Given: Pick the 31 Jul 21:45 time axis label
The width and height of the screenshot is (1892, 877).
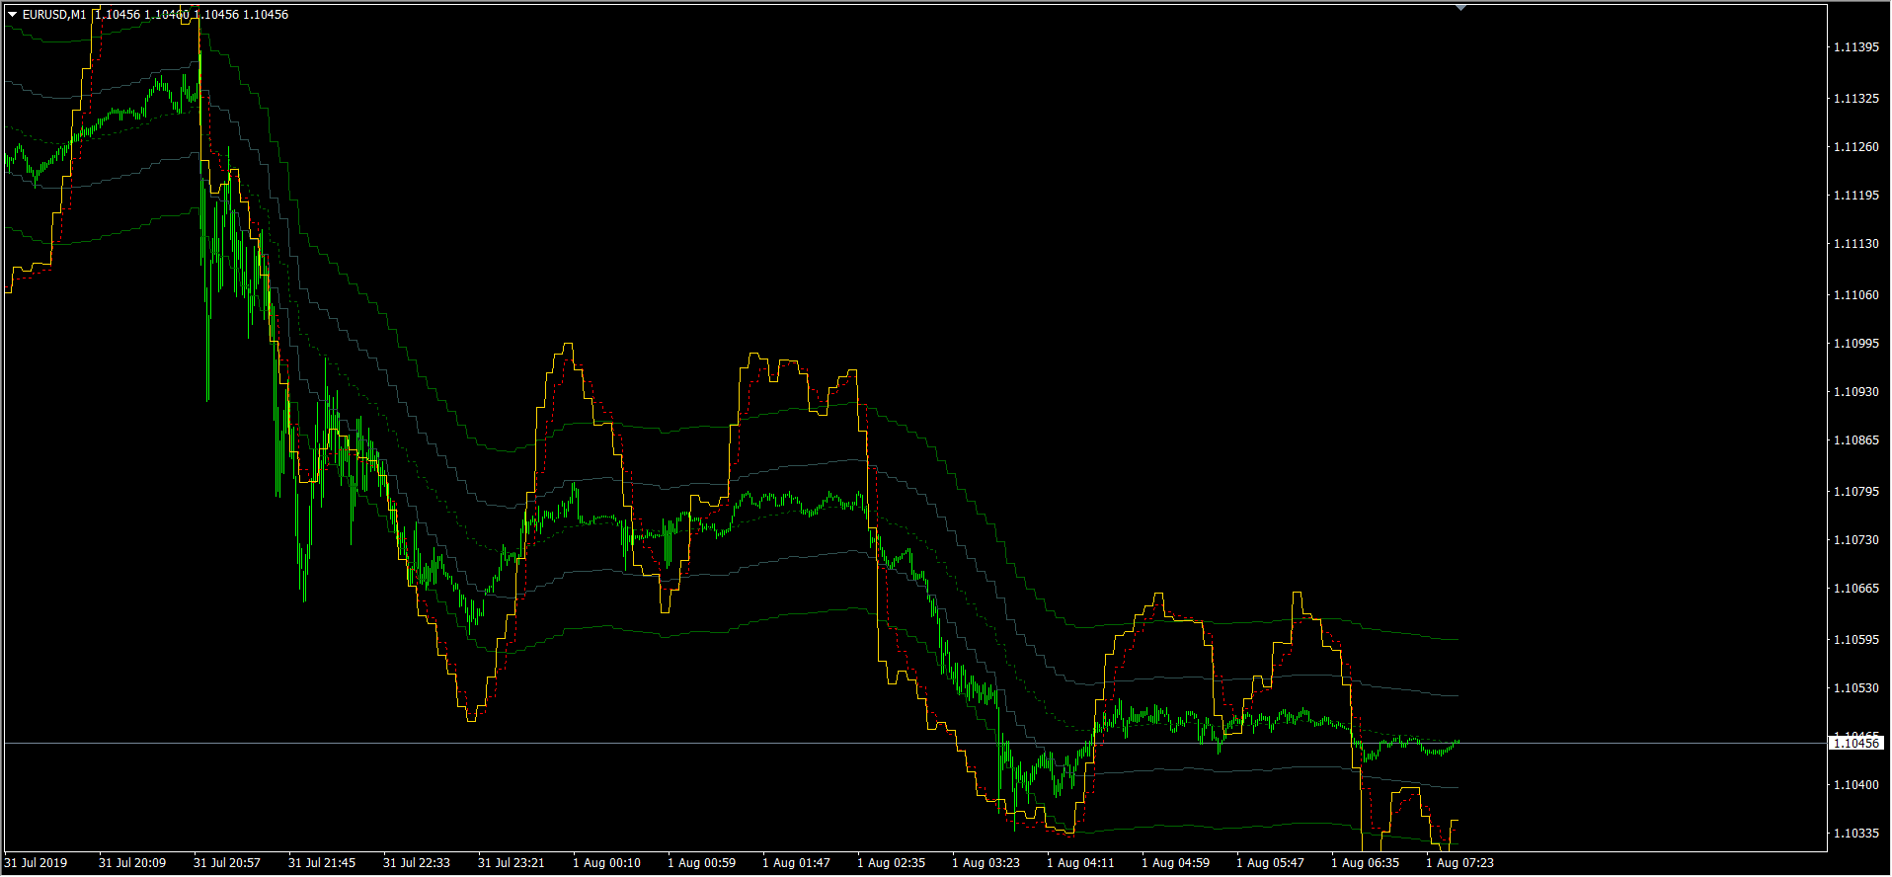Looking at the screenshot, I should [322, 863].
